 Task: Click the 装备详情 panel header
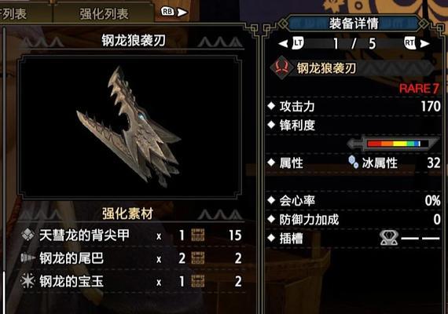(354, 24)
